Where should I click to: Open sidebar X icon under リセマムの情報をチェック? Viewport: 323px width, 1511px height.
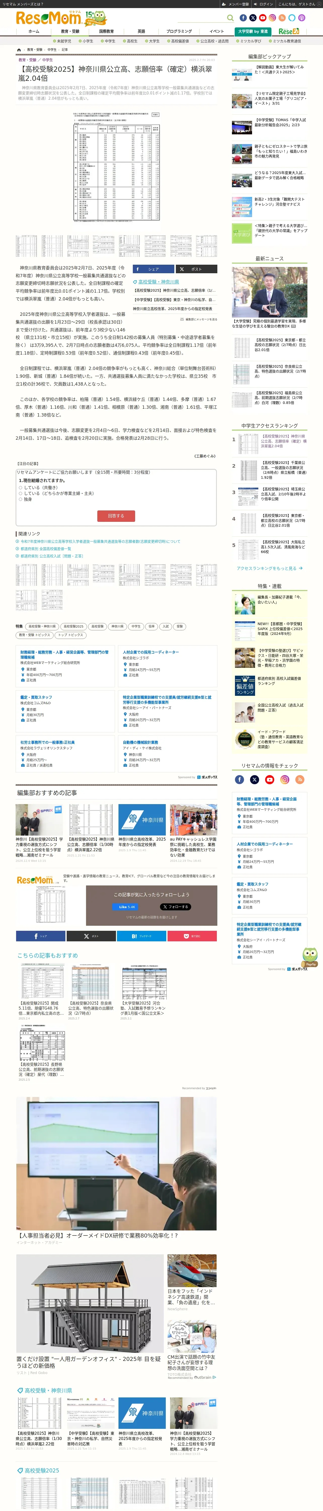(254, 779)
